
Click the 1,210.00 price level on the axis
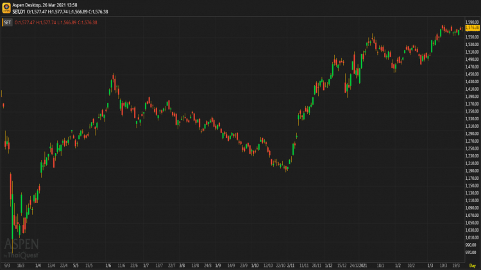473,163
